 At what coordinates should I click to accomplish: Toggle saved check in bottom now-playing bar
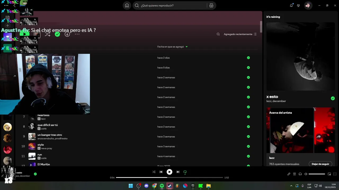pos(35,174)
